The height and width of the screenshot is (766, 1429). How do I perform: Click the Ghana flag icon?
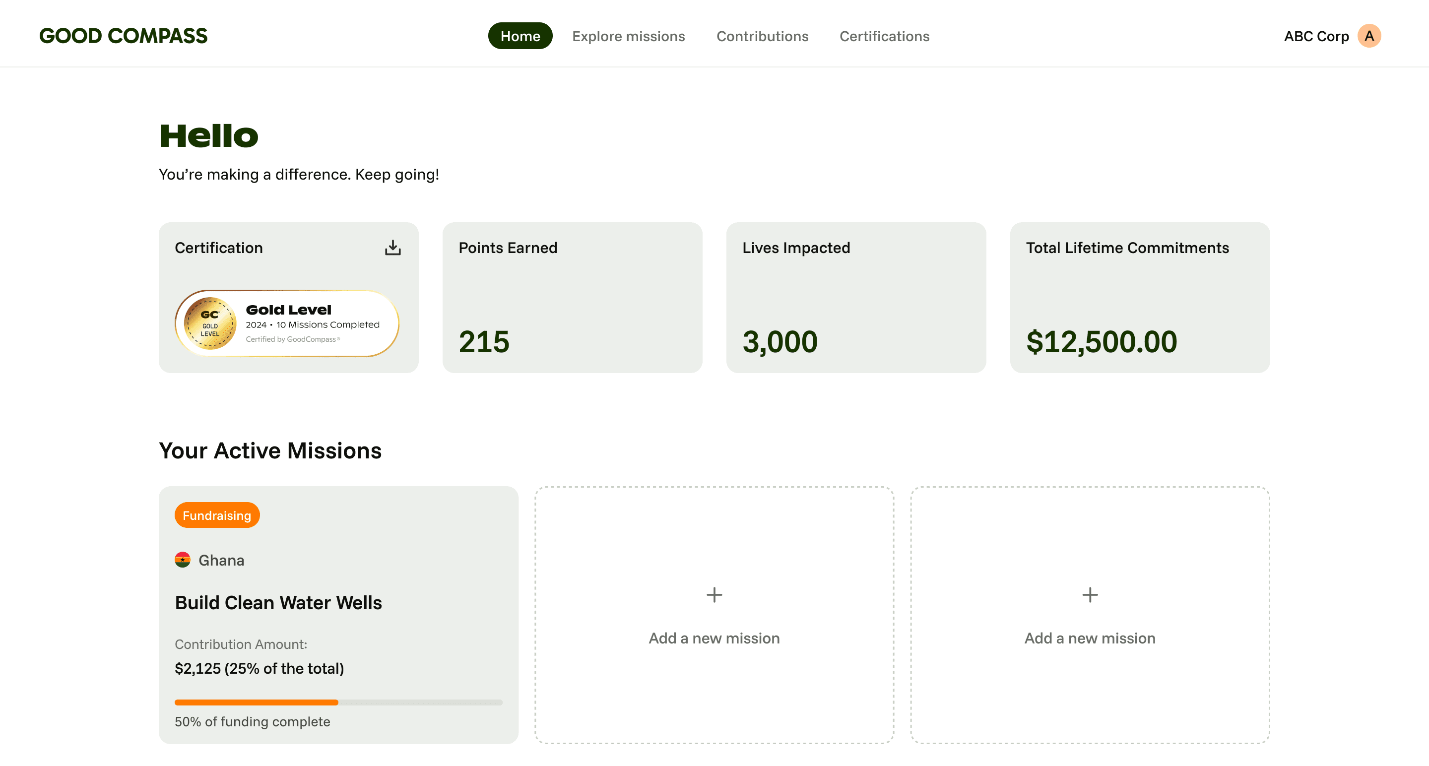coord(183,560)
